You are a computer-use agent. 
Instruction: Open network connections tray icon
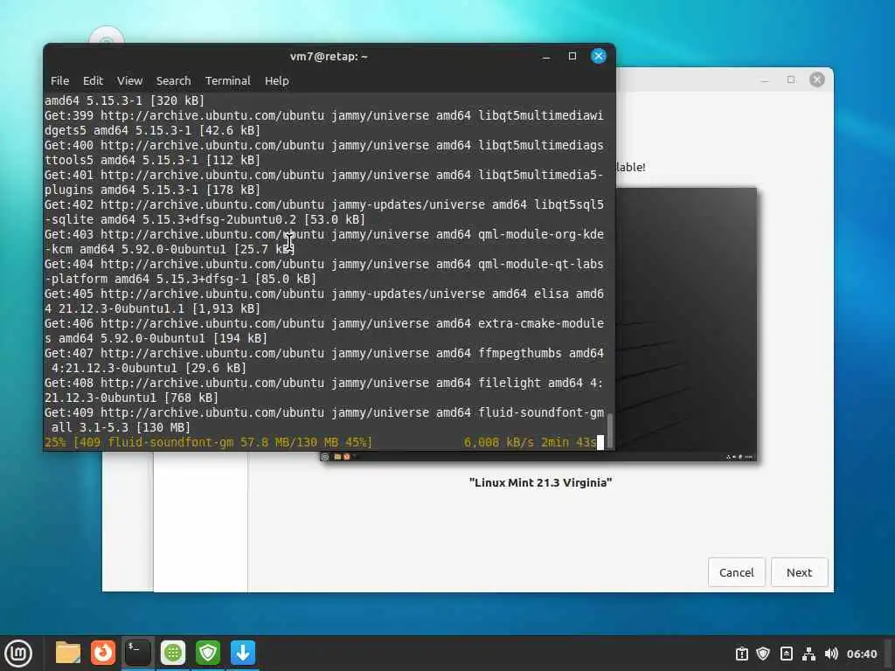click(808, 654)
